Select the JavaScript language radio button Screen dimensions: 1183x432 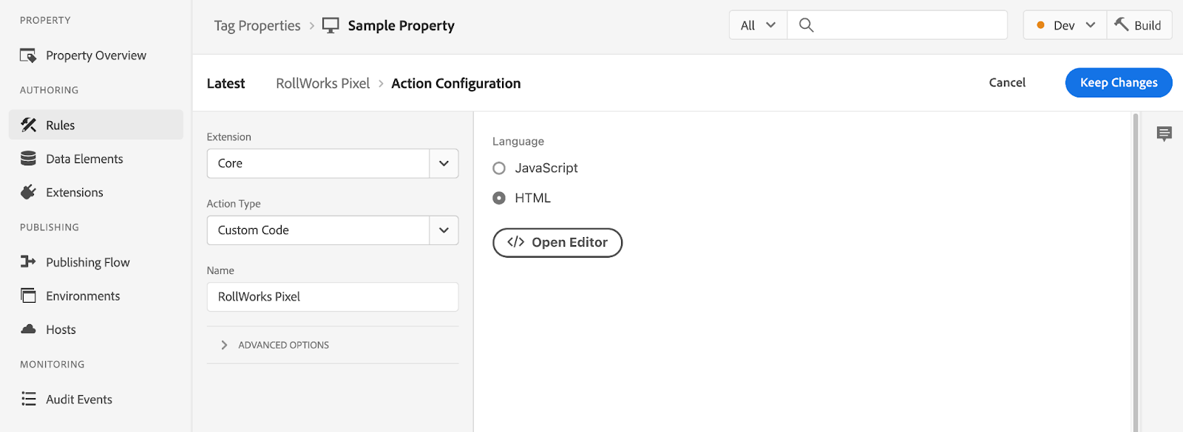[x=499, y=168]
